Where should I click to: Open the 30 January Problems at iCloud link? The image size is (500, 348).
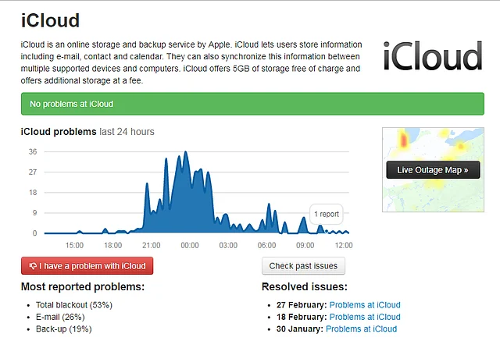[361, 329]
